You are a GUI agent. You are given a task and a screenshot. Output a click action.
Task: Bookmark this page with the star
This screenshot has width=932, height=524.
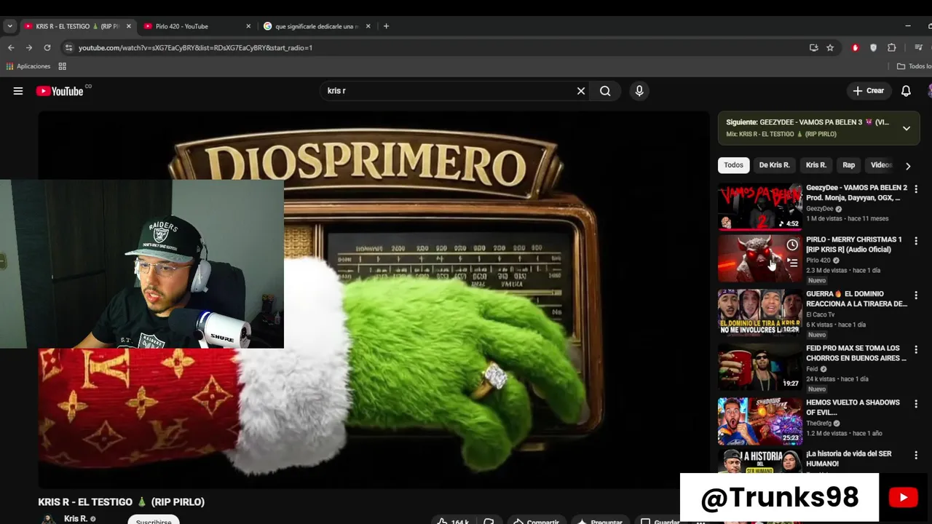click(830, 47)
